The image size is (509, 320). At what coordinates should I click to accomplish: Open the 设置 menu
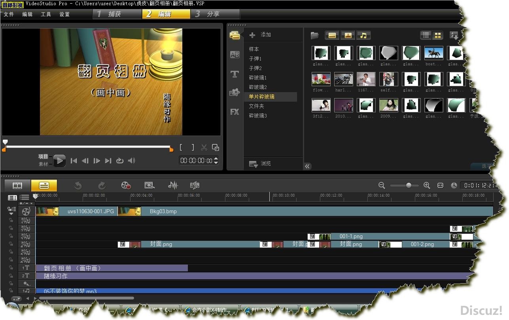tap(64, 14)
